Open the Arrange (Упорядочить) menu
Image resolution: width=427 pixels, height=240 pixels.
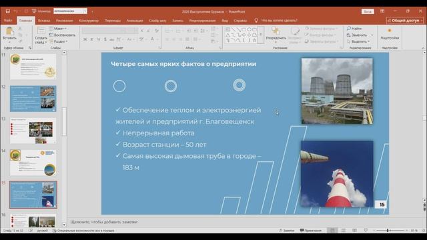(276, 35)
